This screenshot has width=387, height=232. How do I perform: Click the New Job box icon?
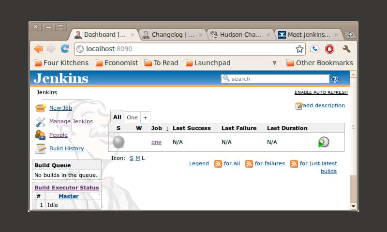coord(41,108)
